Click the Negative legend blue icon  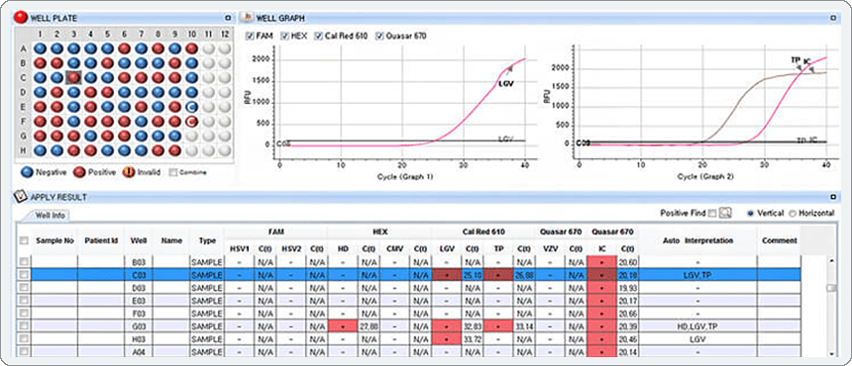[27, 172]
